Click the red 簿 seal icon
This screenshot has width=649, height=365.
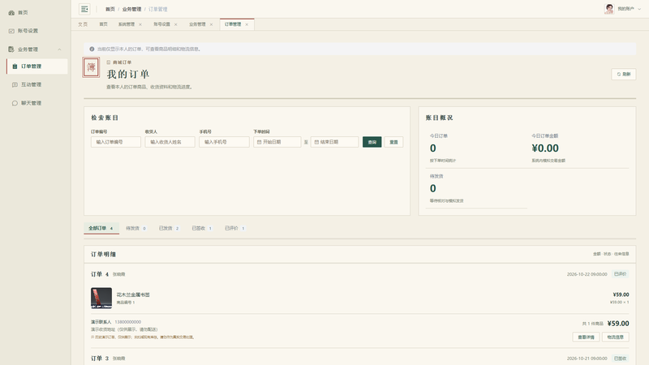click(91, 67)
